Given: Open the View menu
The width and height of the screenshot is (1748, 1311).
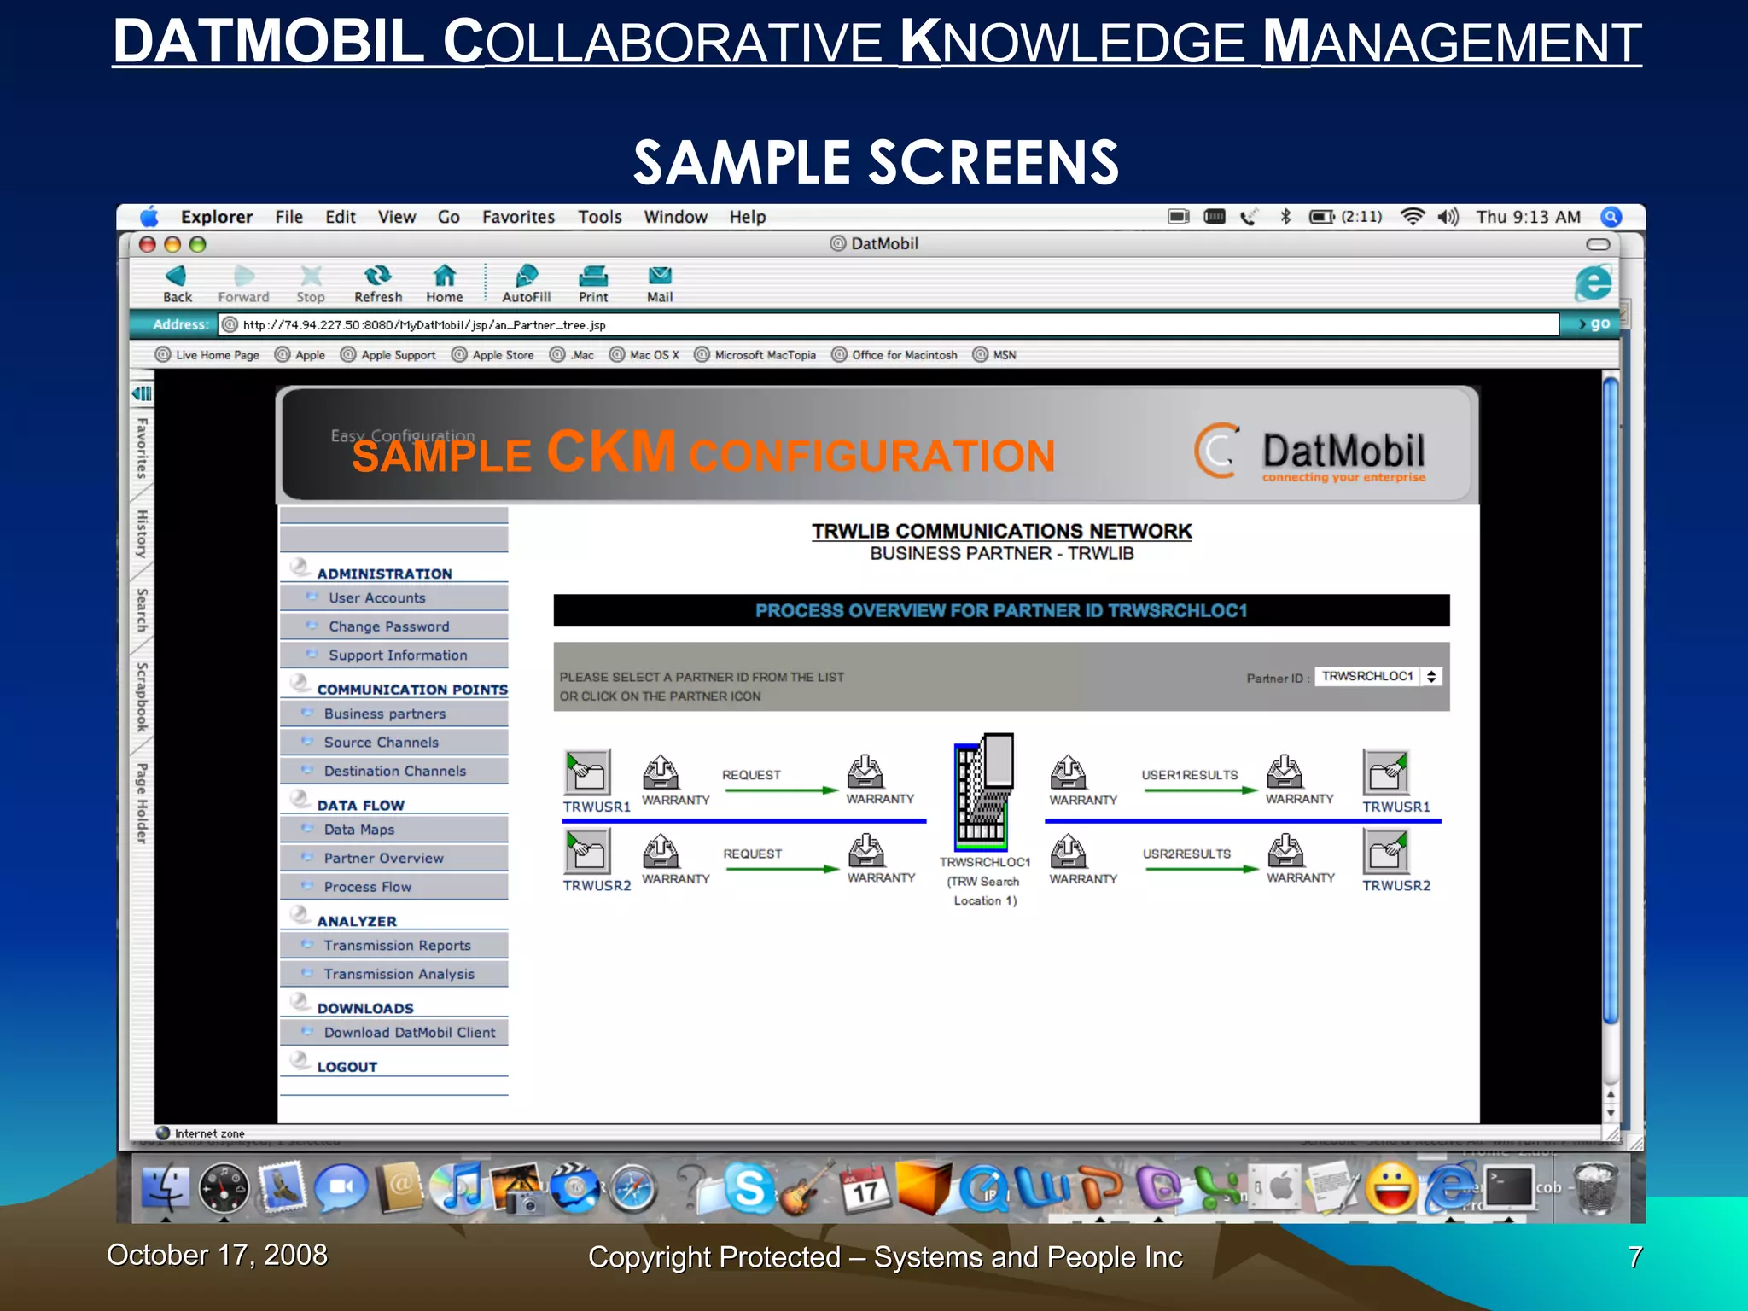Looking at the screenshot, I should click(x=396, y=217).
